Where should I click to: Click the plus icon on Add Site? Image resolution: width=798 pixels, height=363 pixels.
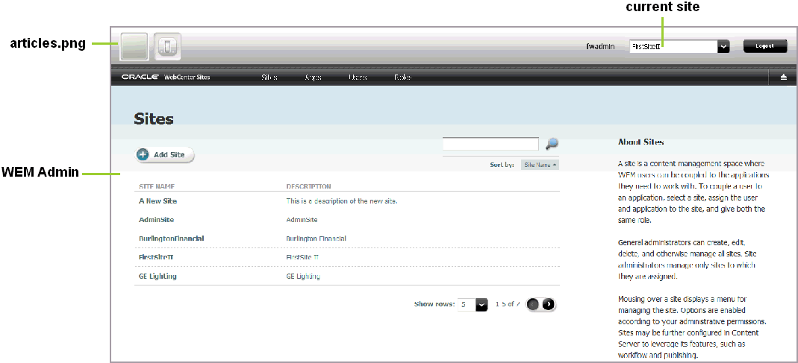[143, 154]
